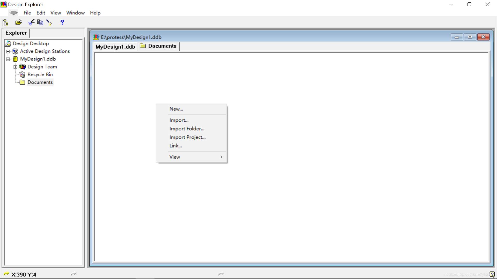
Task: Click the arrow icon left of File
Action: click(13, 13)
